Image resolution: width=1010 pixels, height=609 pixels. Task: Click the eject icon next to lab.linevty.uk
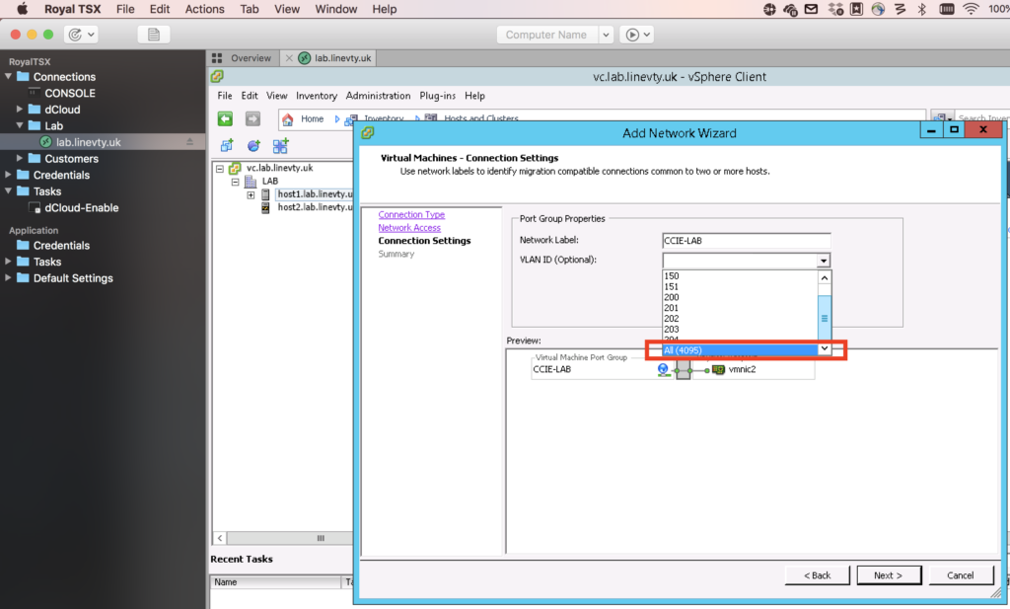[189, 142]
